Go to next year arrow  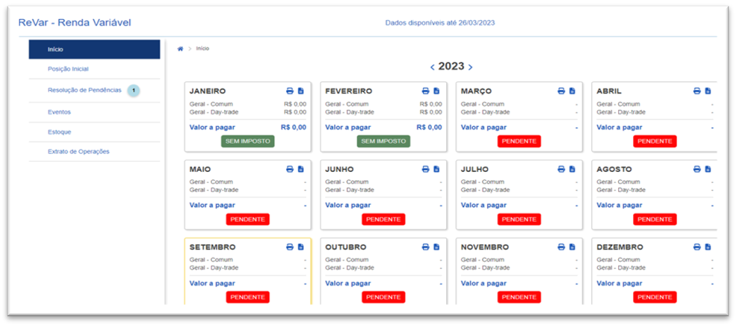click(x=470, y=68)
